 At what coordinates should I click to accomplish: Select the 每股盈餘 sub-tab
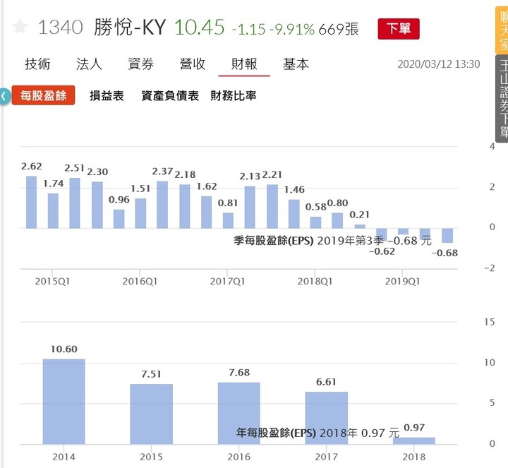[x=43, y=95]
